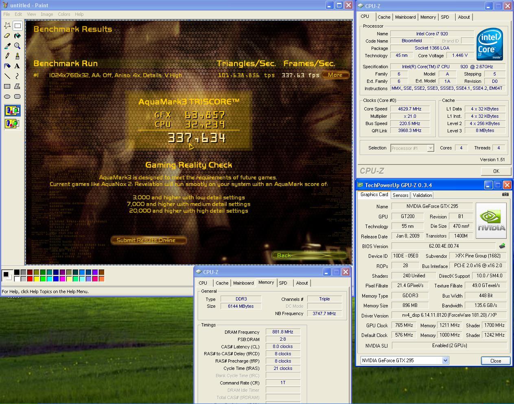Pick the white color swatch in palette
514x404 pixels.
point(17,279)
